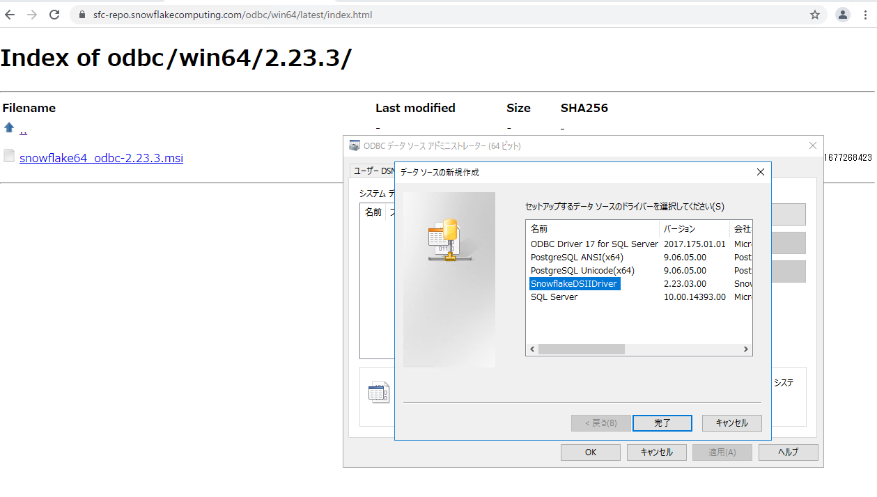Screen dimensions: 877x497
Task: Click 適用(A) in ODBC Administrator window
Action: coord(722,452)
